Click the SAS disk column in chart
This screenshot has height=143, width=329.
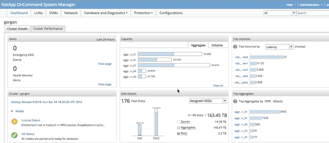tap(140, 130)
